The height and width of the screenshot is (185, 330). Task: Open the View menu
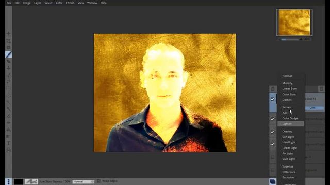click(81, 3)
